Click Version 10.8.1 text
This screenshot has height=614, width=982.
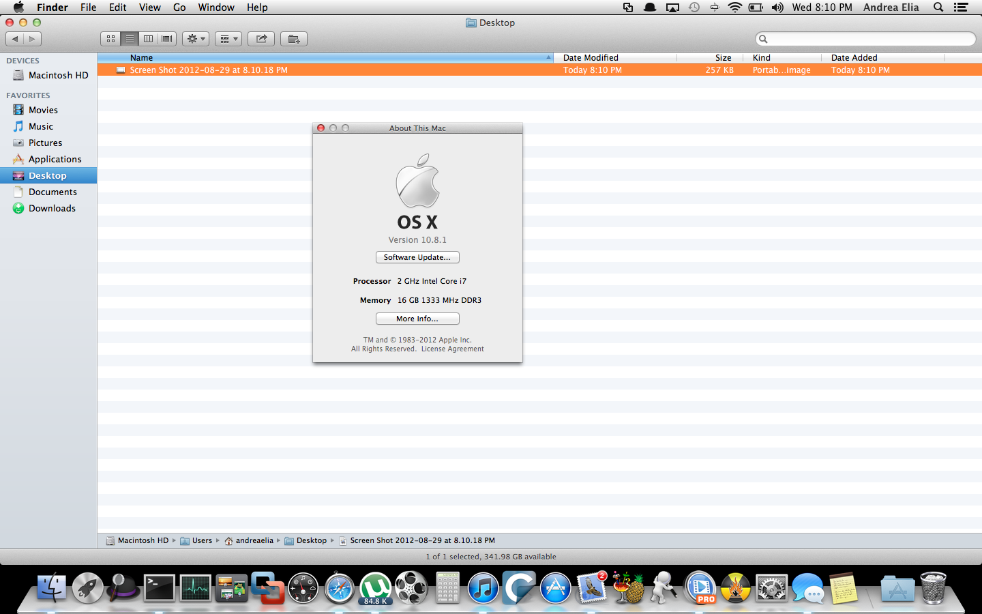(x=417, y=239)
